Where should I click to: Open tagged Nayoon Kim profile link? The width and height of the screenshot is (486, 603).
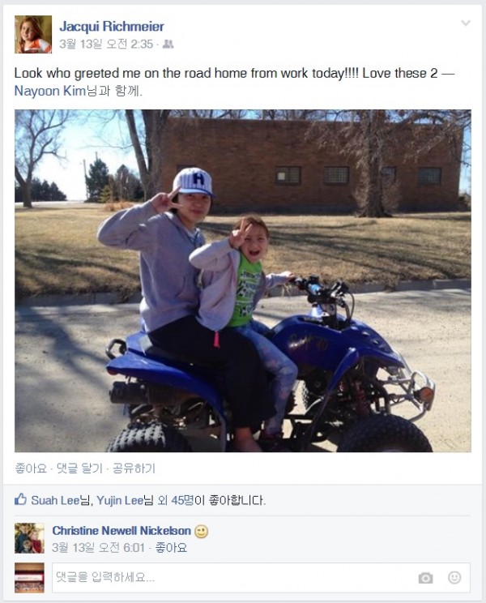pyautogui.click(x=49, y=91)
